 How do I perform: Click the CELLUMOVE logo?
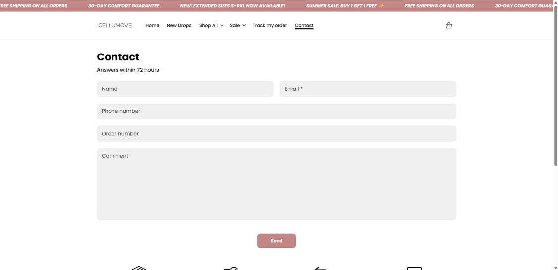115,25
